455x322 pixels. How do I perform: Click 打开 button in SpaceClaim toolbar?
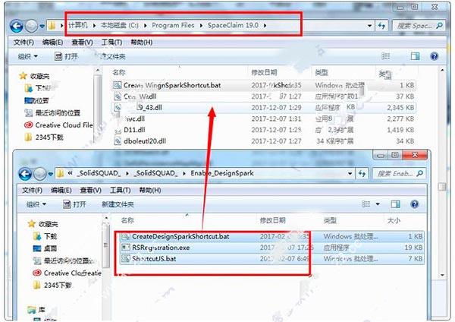coord(66,56)
